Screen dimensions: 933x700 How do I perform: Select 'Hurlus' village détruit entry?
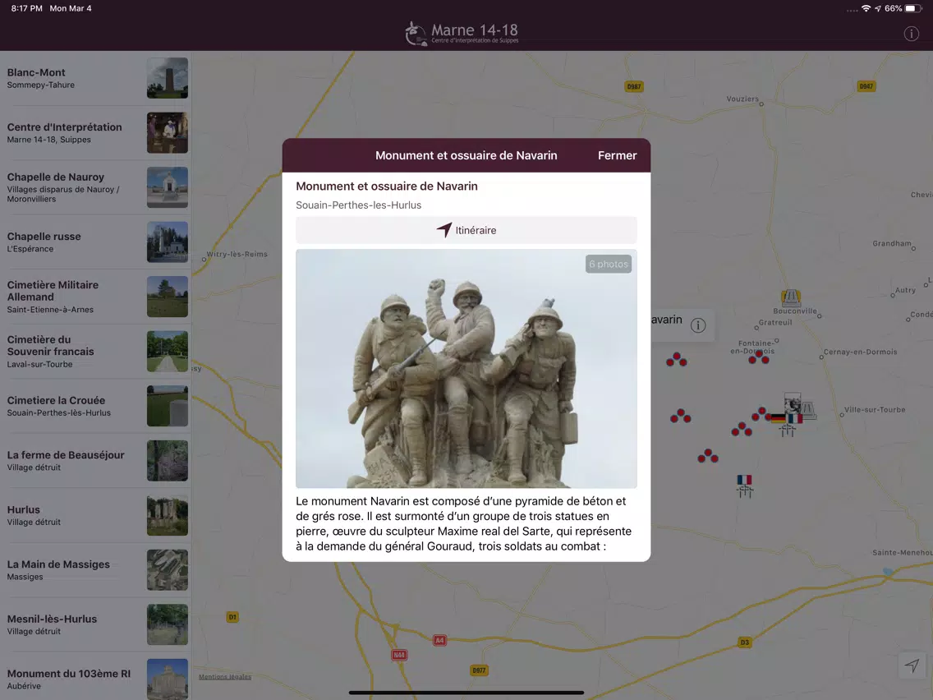click(95, 515)
